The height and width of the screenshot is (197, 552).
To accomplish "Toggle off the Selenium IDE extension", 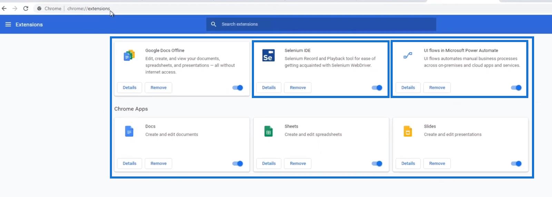I will pos(377,88).
